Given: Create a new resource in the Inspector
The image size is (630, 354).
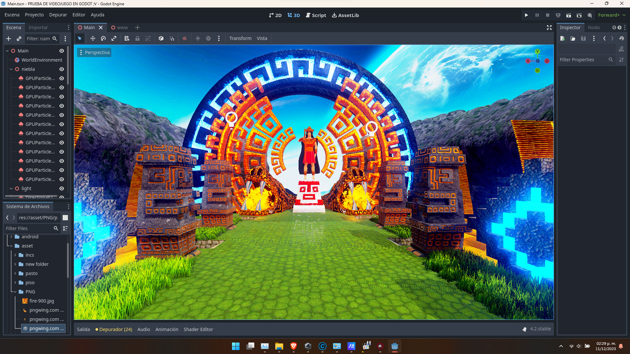Looking at the screenshot, I should pos(562,38).
